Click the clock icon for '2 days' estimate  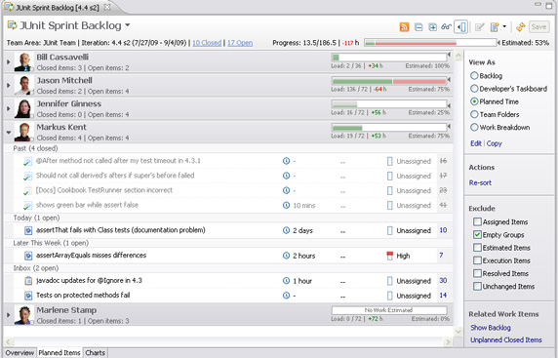286,230
